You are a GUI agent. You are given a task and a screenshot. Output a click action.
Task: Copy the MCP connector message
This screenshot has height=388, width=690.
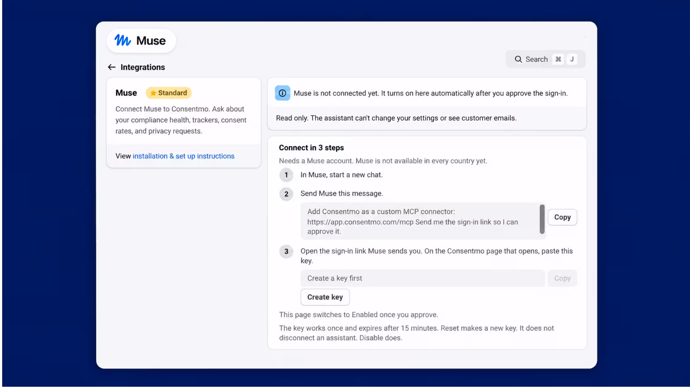[x=562, y=217]
